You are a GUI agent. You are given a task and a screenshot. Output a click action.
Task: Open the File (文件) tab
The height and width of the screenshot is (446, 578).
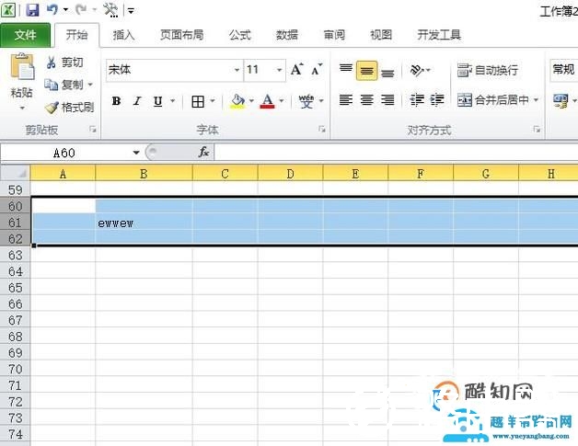(25, 35)
